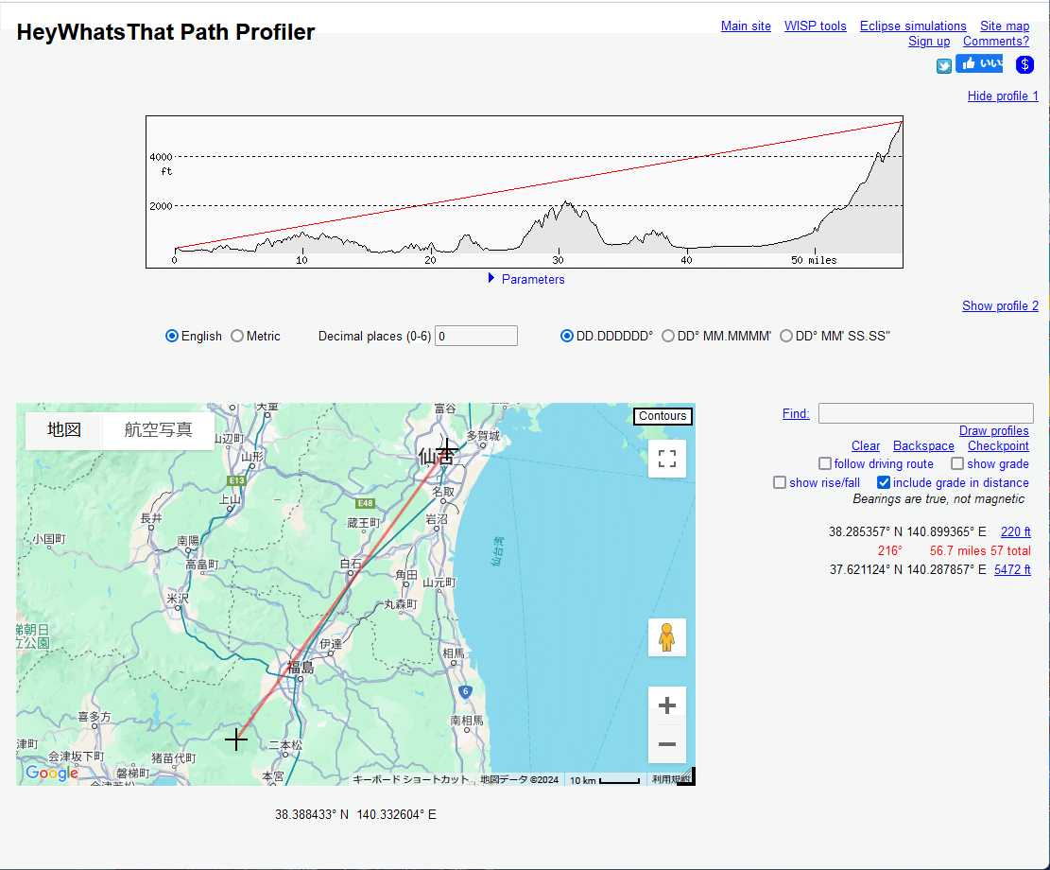Share the page on Twitter
The width and height of the screenshot is (1050, 870).
pyautogui.click(x=944, y=65)
